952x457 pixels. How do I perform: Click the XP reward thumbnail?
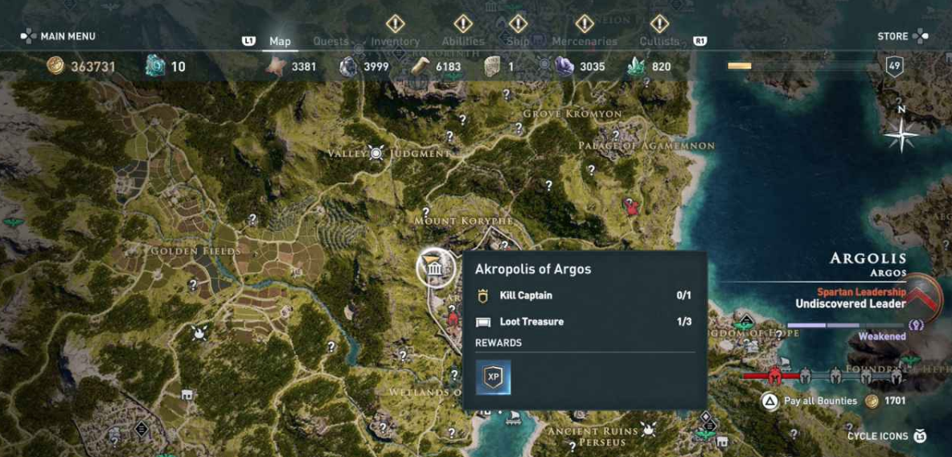click(x=493, y=377)
